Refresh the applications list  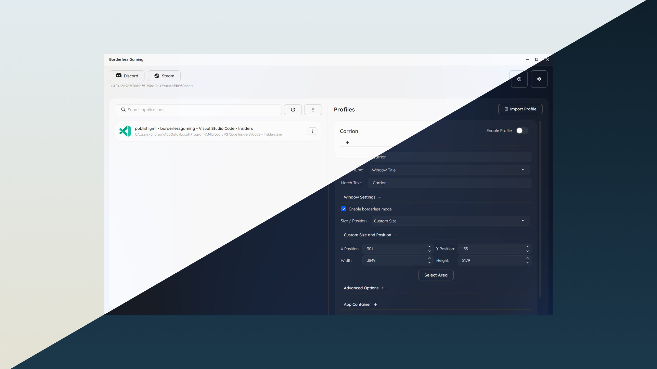(x=293, y=109)
